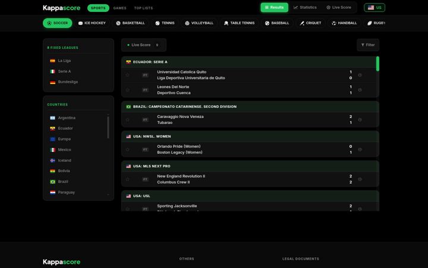Switch to the Results view
The height and width of the screenshot is (268, 428).
click(274, 7)
